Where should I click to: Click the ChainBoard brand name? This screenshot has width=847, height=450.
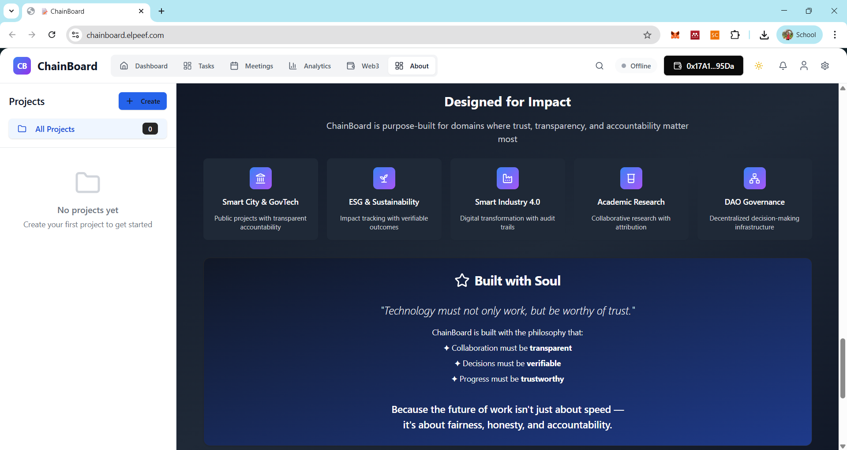click(x=67, y=66)
